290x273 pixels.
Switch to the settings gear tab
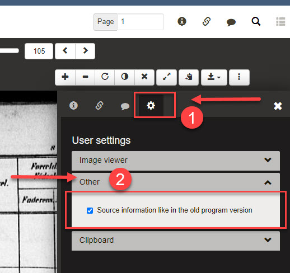tap(151, 106)
